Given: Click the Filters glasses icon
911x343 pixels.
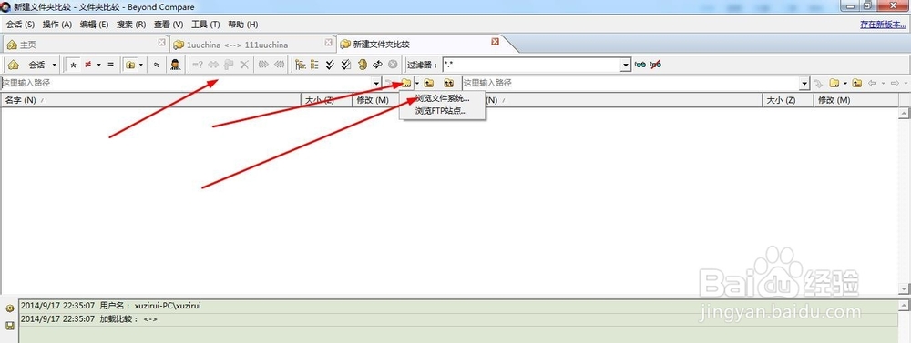Looking at the screenshot, I should (x=640, y=65).
